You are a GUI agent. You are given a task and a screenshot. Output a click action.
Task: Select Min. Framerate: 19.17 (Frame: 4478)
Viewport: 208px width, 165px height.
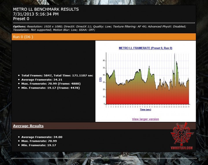[51, 88]
